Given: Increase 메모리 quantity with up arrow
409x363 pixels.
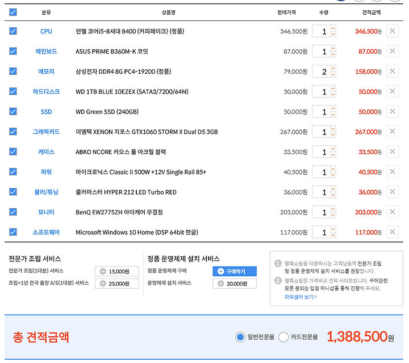Looking at the screenshot, I should (x=333, y=68).
